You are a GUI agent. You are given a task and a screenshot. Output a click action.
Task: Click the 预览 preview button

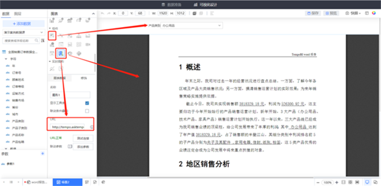pos(331,13)
